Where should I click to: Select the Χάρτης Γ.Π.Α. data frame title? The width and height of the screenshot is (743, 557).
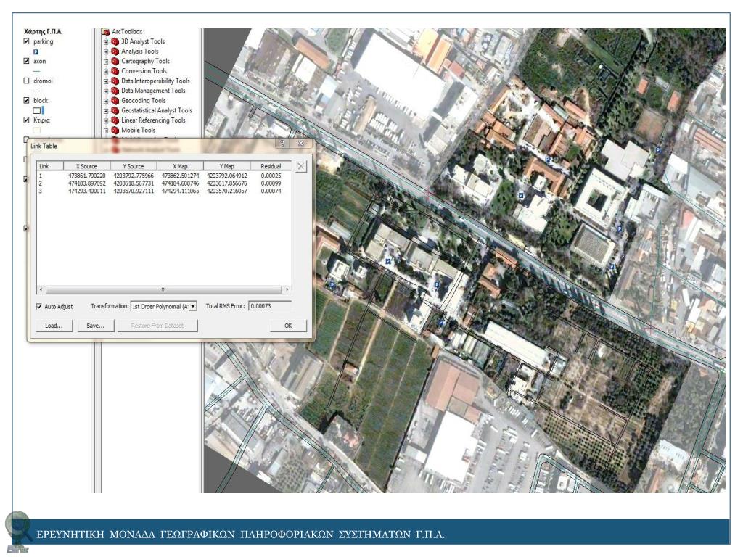[x=43, y=31]
